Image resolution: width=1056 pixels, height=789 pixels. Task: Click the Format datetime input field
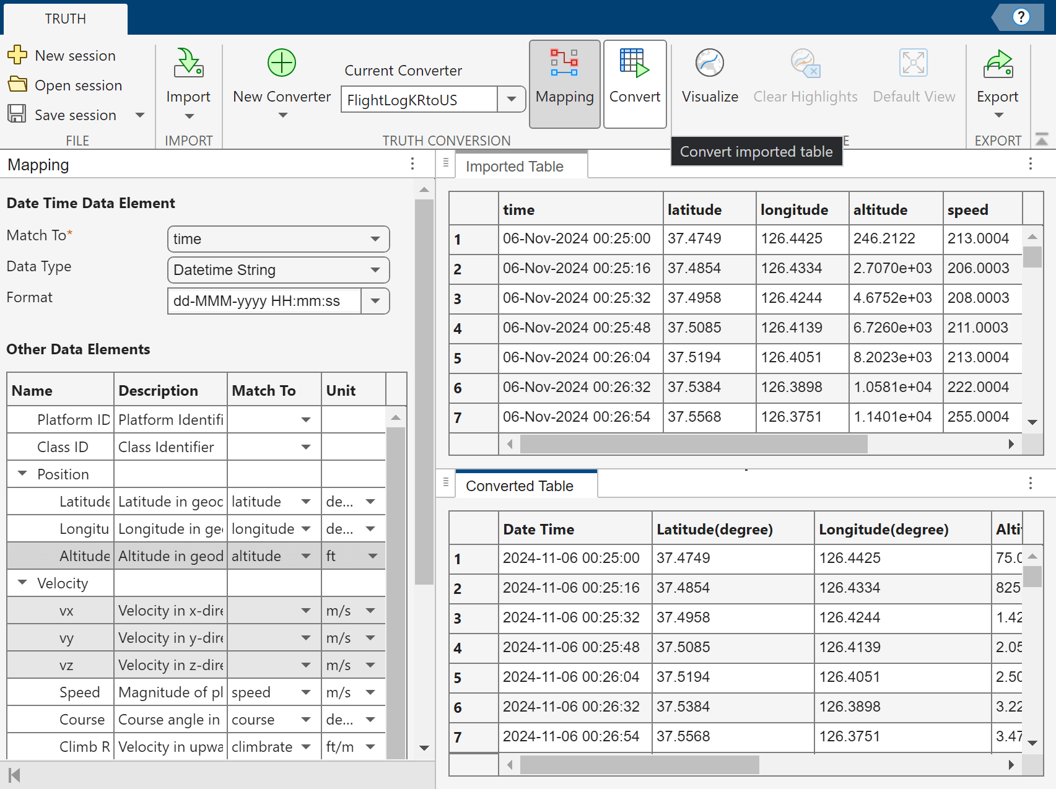(x=264, y=301)
